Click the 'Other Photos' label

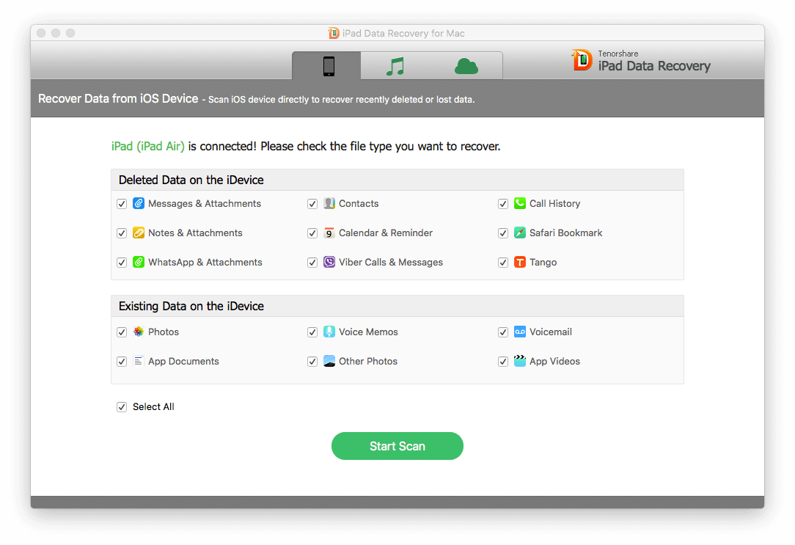(368, 361)
